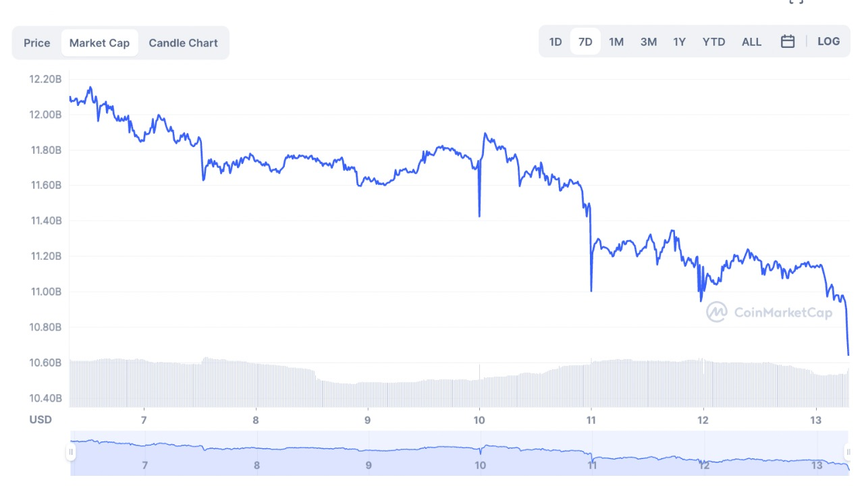Grab the right range slider handle

(848, 452)
